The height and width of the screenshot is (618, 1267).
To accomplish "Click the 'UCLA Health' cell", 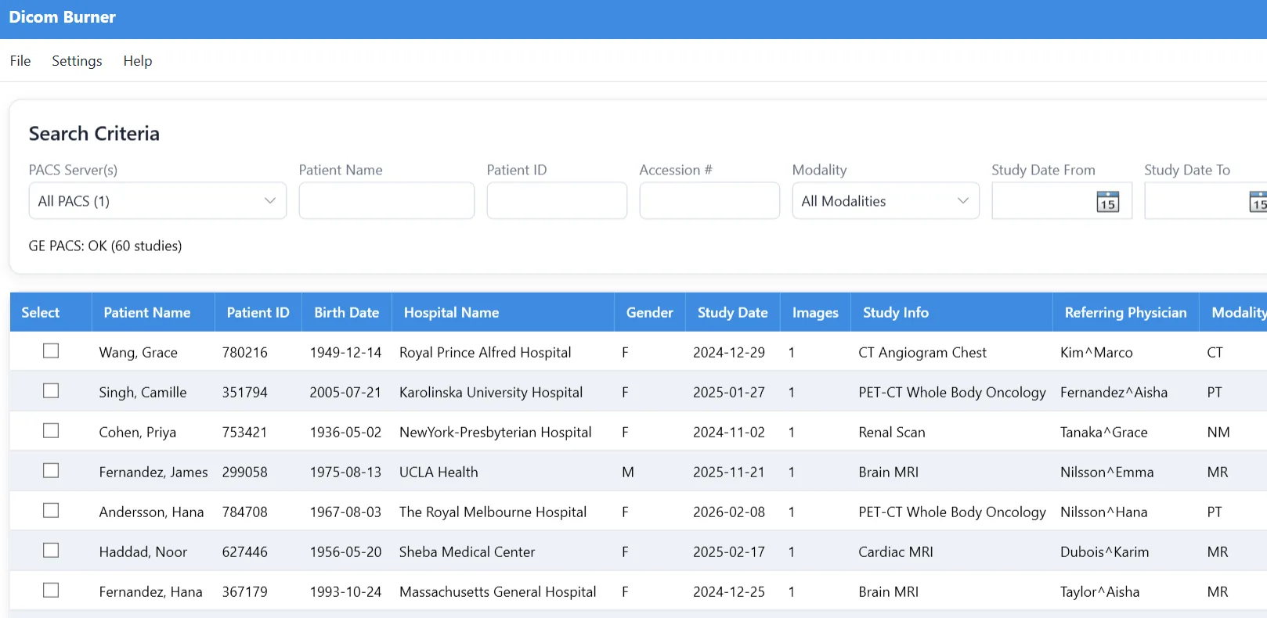I will 439,472.
